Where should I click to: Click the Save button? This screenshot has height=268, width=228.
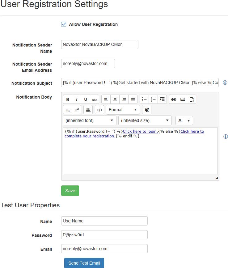[x=70, y=191]
